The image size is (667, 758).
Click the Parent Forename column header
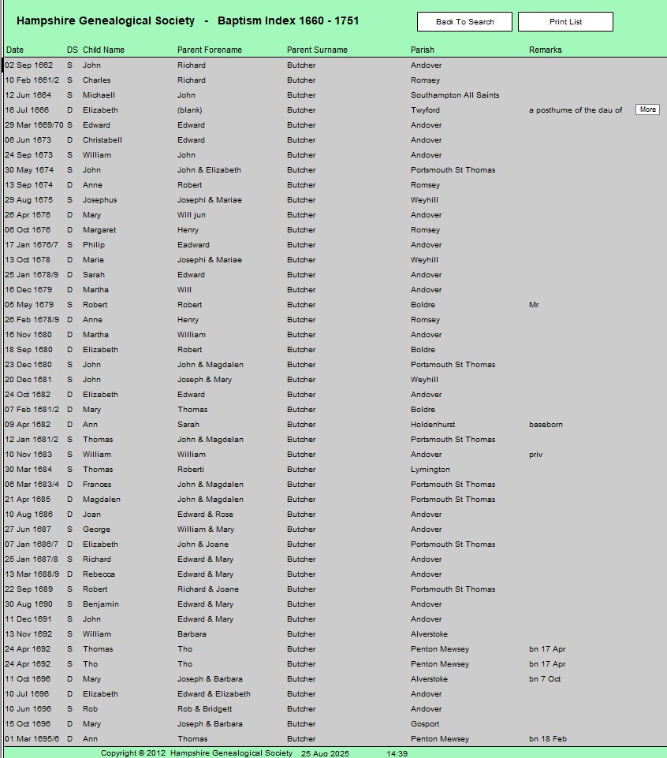(x=210, y=50)
